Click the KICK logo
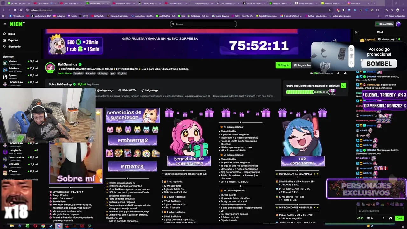This screenshot has height=229, width=407. [x=17, y=24]
